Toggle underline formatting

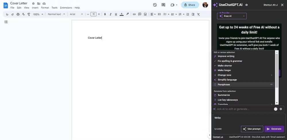click(116, 14)
